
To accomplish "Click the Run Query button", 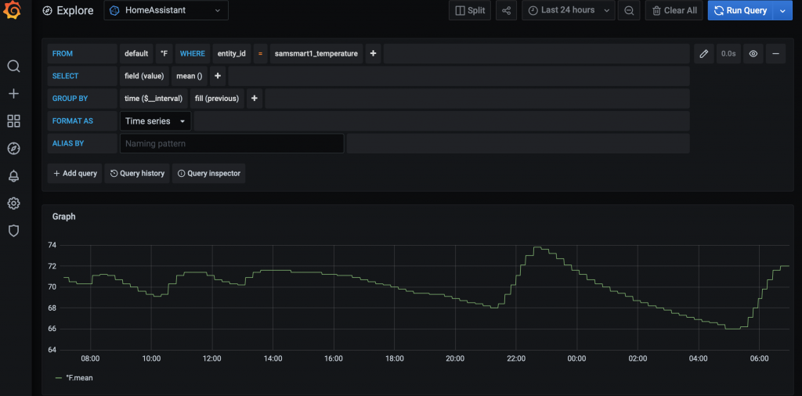I will point(741,10).
